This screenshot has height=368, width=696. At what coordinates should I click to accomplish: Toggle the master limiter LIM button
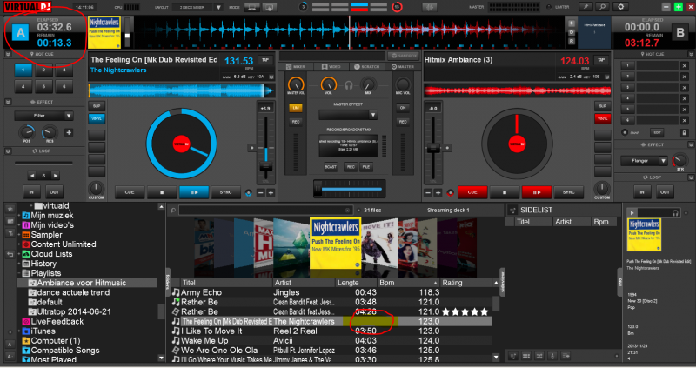pos(296,107)
